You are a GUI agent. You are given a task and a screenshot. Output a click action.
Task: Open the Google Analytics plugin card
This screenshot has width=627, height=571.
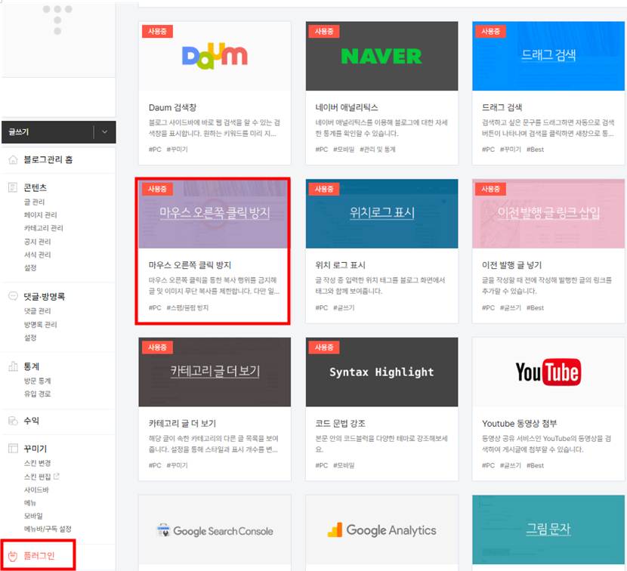pos(382,532)
